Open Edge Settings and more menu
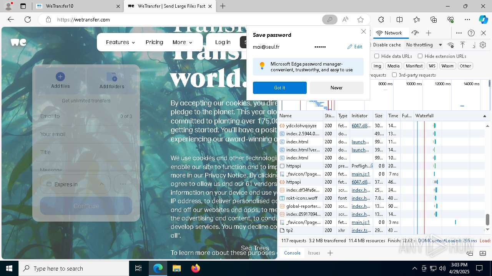This screenshot has width=492, height=276. (x=467, y=20)
